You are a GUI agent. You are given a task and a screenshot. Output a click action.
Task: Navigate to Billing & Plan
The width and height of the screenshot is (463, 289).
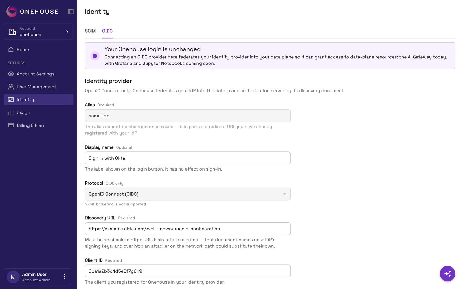(x=38, y=125)
